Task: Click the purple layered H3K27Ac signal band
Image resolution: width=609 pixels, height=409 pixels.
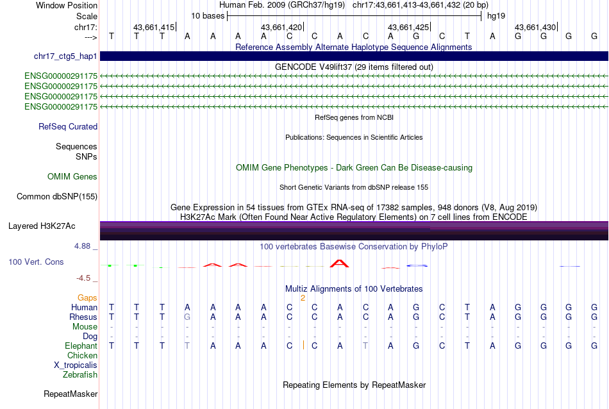Action: coord(354,231)
